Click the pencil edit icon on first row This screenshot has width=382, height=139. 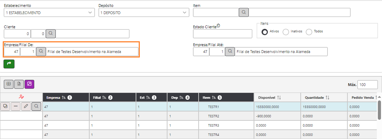(26, 106)
